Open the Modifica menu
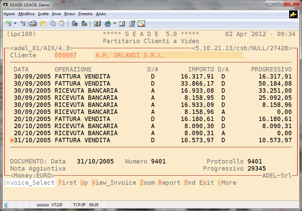 coord(26,14)
